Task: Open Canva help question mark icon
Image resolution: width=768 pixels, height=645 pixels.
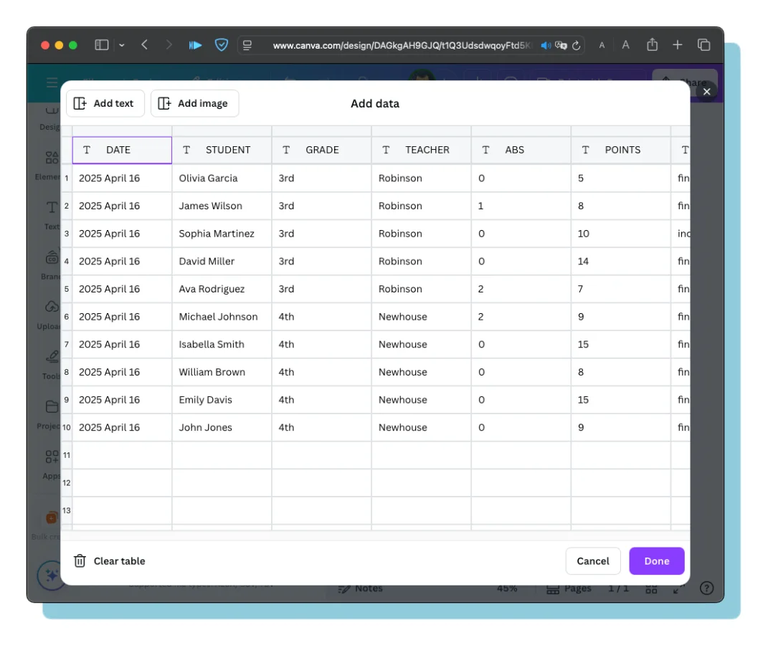Action: [x=706, y=588]
